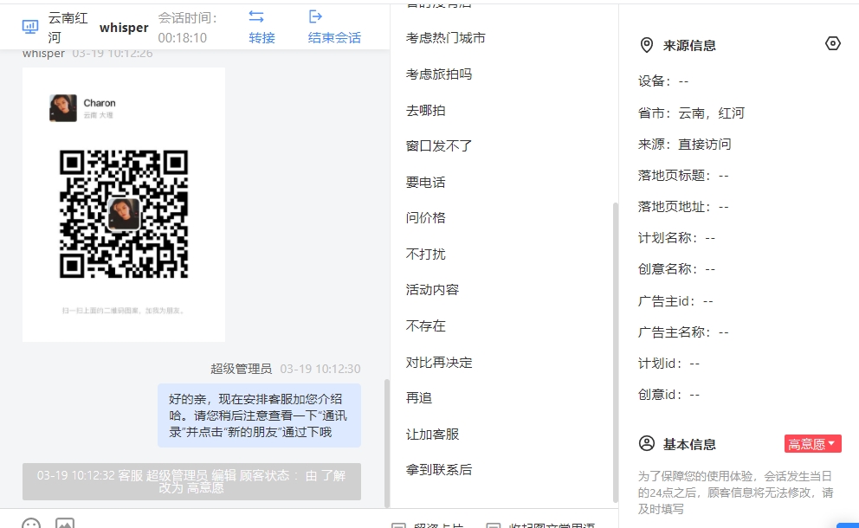Select quick reply 考虑旅拍吗

click(439, 74)
